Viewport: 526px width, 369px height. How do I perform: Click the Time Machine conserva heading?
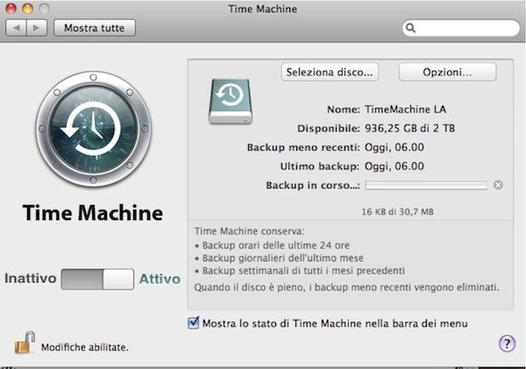(249, 231)
